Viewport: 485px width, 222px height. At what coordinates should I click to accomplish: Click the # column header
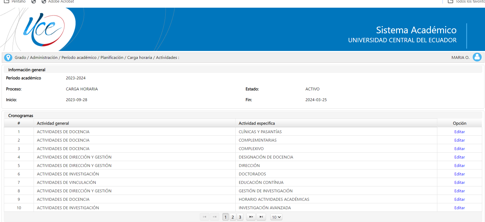19,123
